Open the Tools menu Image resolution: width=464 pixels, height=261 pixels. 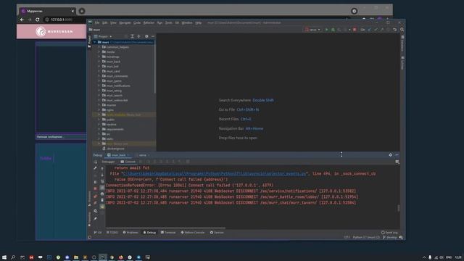tap(168, 22)
